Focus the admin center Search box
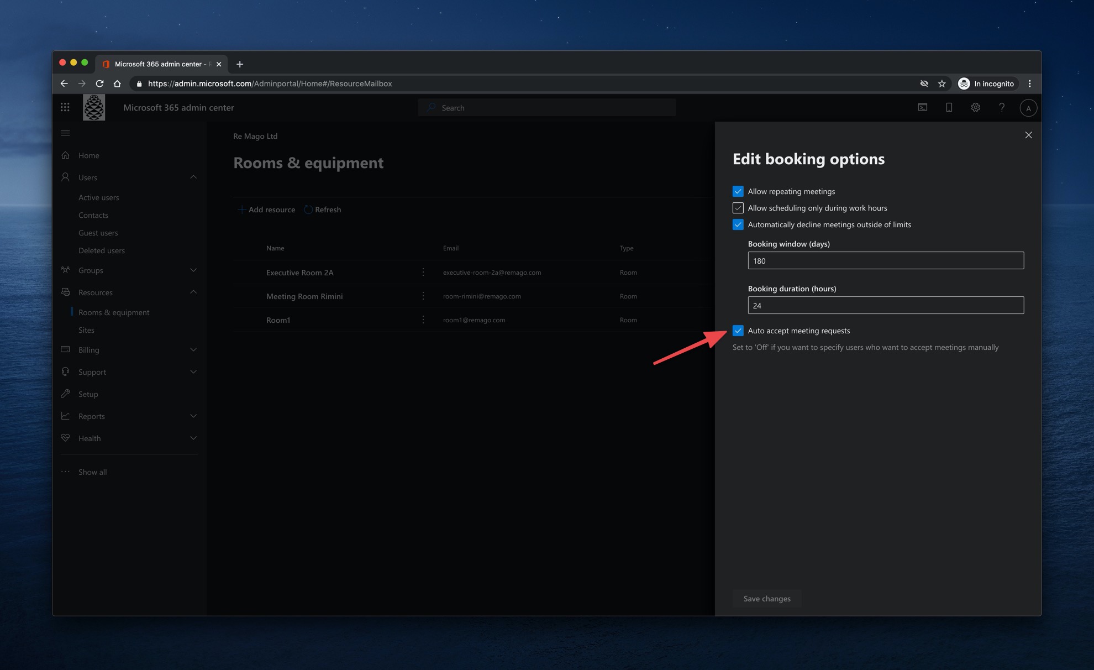This screenshot has width=1094, height=670. (547, 107)
